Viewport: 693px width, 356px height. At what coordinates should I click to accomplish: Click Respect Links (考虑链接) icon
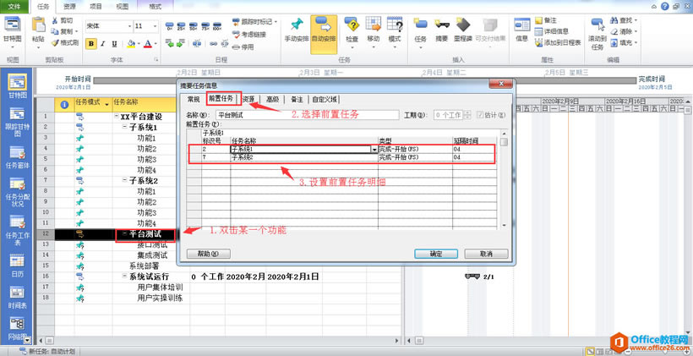coord(236,34)
